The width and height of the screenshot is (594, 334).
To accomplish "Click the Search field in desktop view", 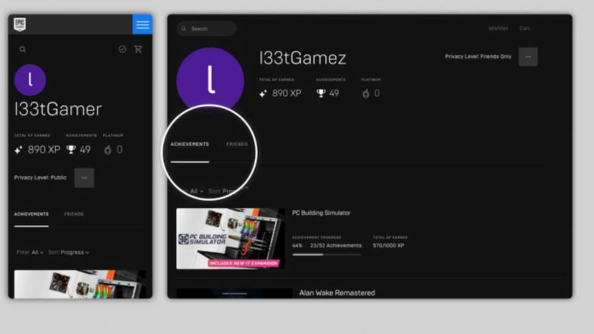I will click(207, 29).
